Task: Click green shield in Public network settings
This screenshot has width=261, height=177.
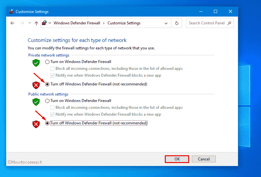Action: pyautogui.click(x=36, y=102)
